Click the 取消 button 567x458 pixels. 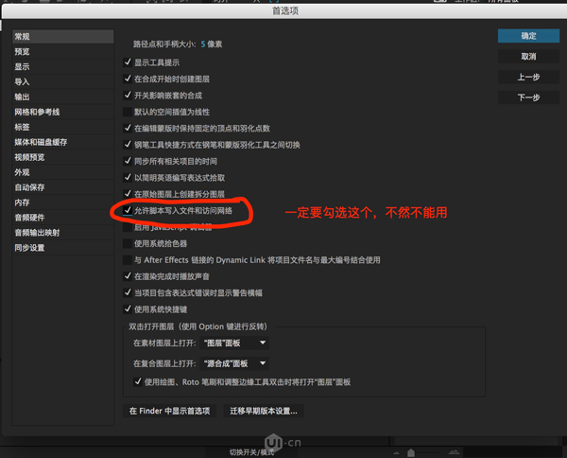[527, 57]
